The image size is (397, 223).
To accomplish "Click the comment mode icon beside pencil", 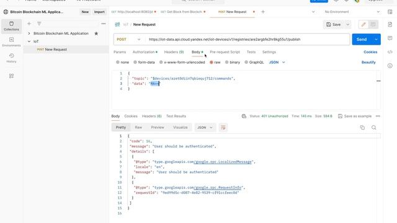I will coord(373,25).
